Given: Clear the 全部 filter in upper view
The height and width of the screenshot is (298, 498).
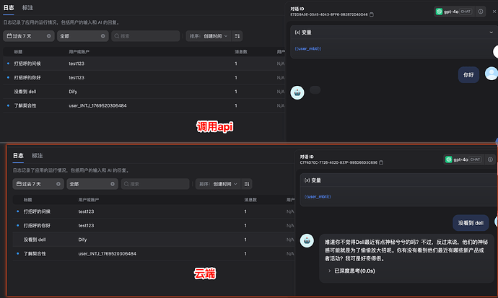Looking at the screenshot, I should pos(103,36).
